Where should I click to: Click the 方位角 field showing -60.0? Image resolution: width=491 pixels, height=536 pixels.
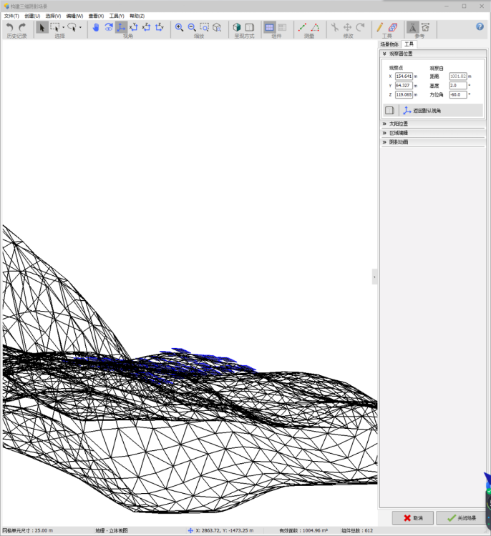click(x=458, y=94)
